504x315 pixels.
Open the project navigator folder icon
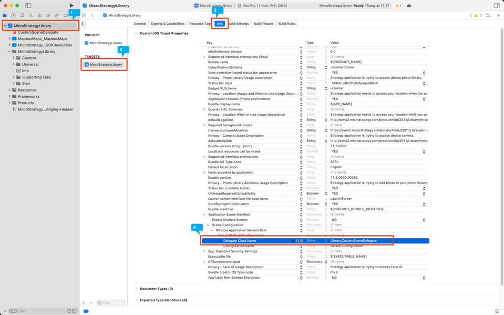(5, 15)
